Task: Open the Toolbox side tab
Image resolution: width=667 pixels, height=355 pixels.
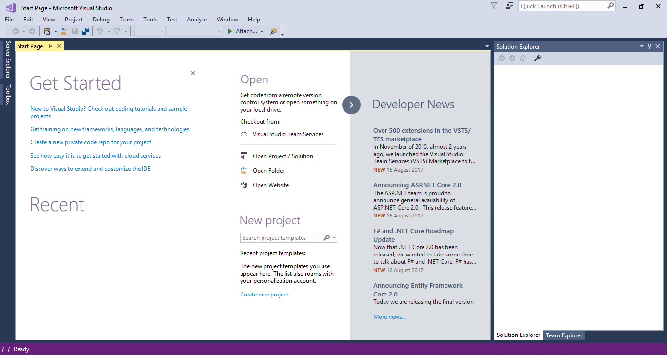Action: click(x=8, y=95)
